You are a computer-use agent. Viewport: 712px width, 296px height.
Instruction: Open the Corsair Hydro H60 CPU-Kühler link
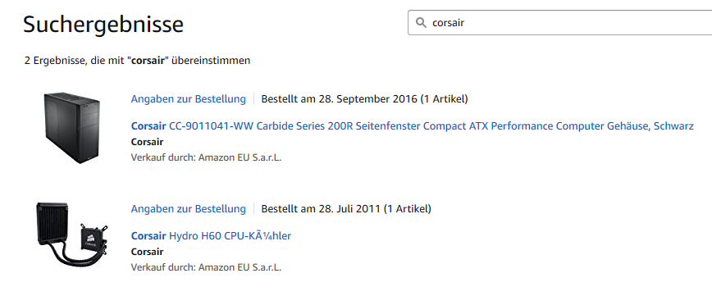(x=211, y=236)
